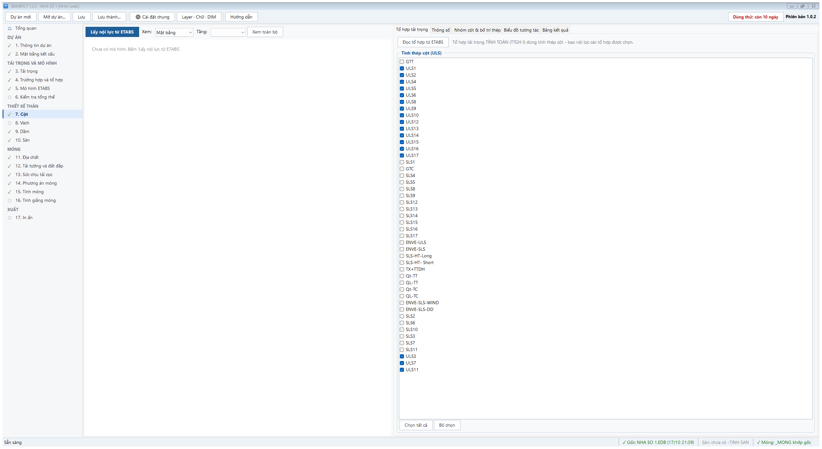Screen dimensions: 822x449
Task: Click the gear icon in Cài đặt chung
Action: (138, 17)
